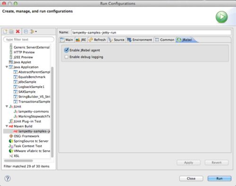This screenshot has height=186, width=236.
Task: Select lampetty-samples-jetty-run Maven configuration
Action: point(27,131)
